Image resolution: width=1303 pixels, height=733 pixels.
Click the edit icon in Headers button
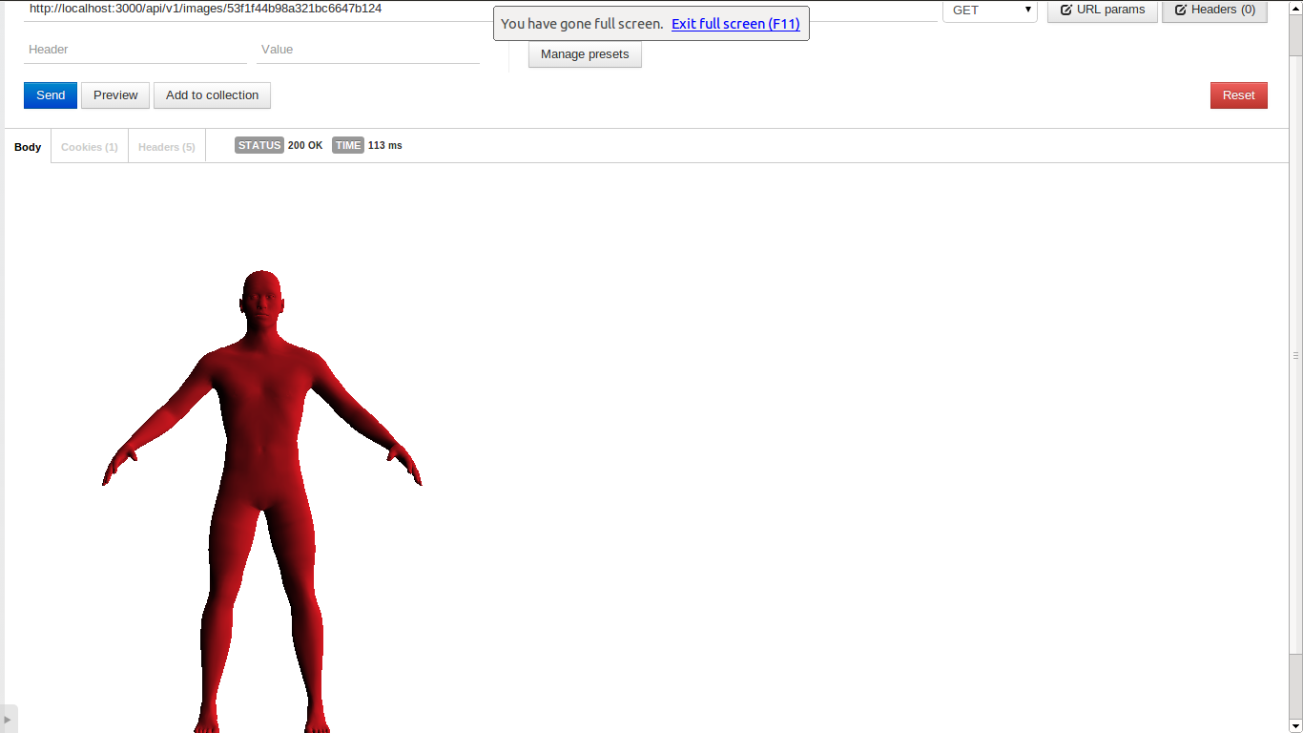(1181, 10)
